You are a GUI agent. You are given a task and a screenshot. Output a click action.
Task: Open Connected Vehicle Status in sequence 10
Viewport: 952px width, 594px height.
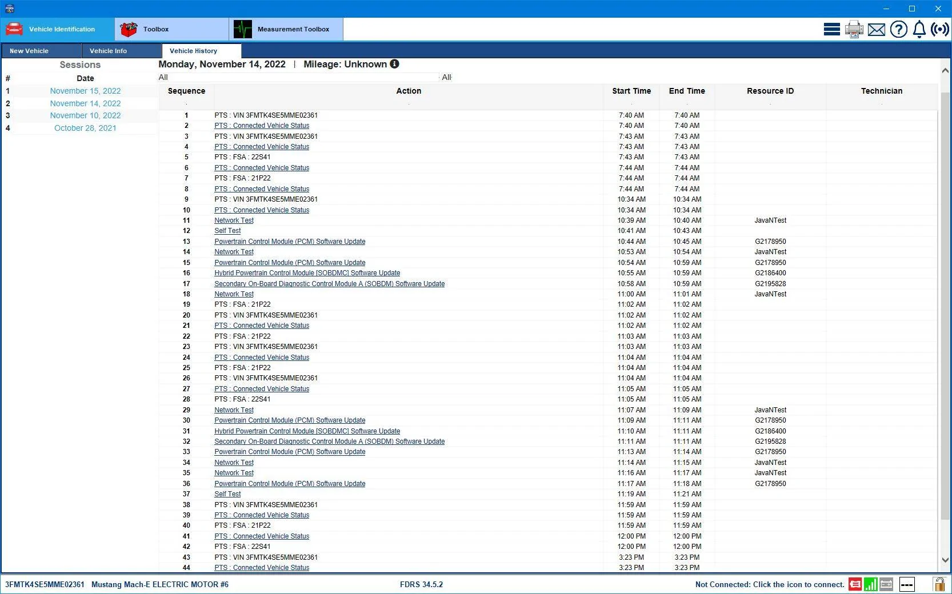point(262,210)
